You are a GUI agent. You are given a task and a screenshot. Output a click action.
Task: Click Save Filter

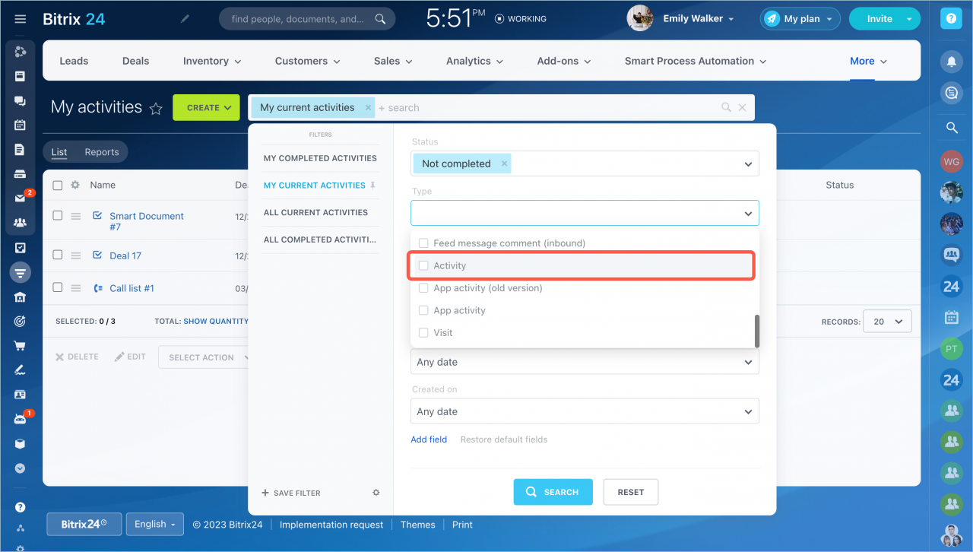(x=291, y=493)
